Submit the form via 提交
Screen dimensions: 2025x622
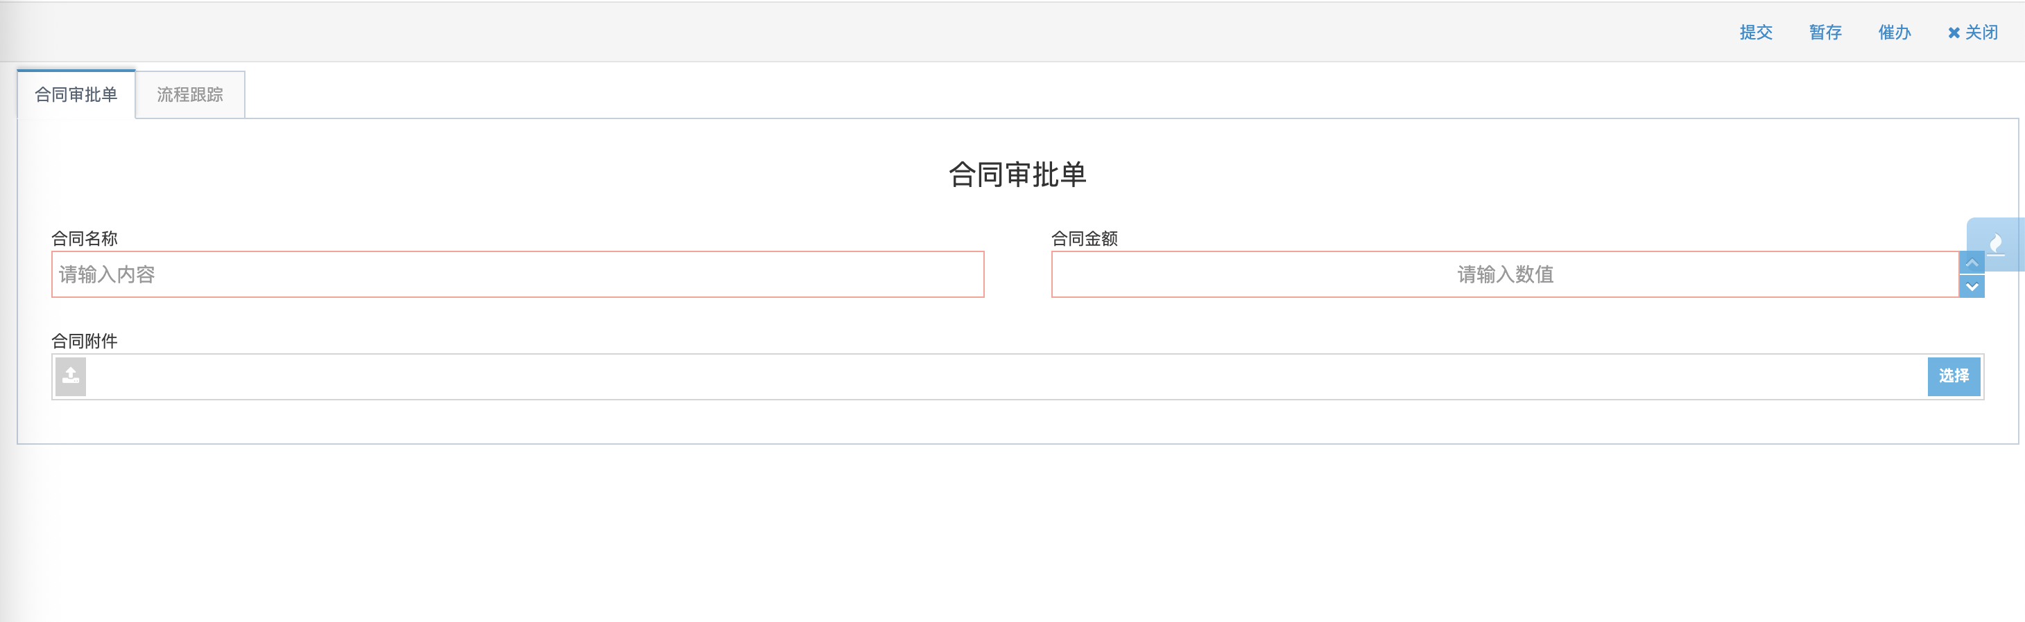click(1755, 32)
